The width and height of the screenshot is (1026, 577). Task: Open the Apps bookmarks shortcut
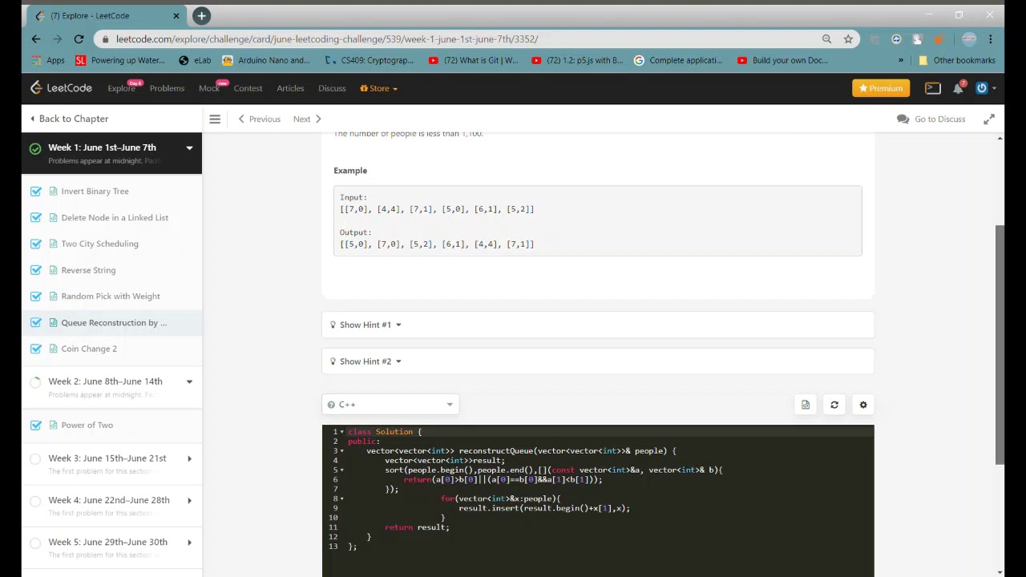click(x=48, y=60)
